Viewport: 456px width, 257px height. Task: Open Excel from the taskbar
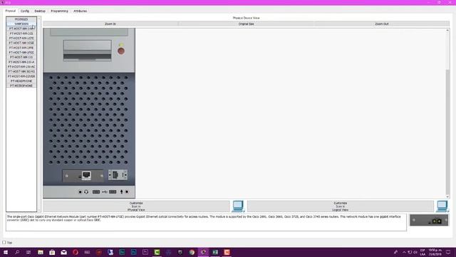point(215,252)
